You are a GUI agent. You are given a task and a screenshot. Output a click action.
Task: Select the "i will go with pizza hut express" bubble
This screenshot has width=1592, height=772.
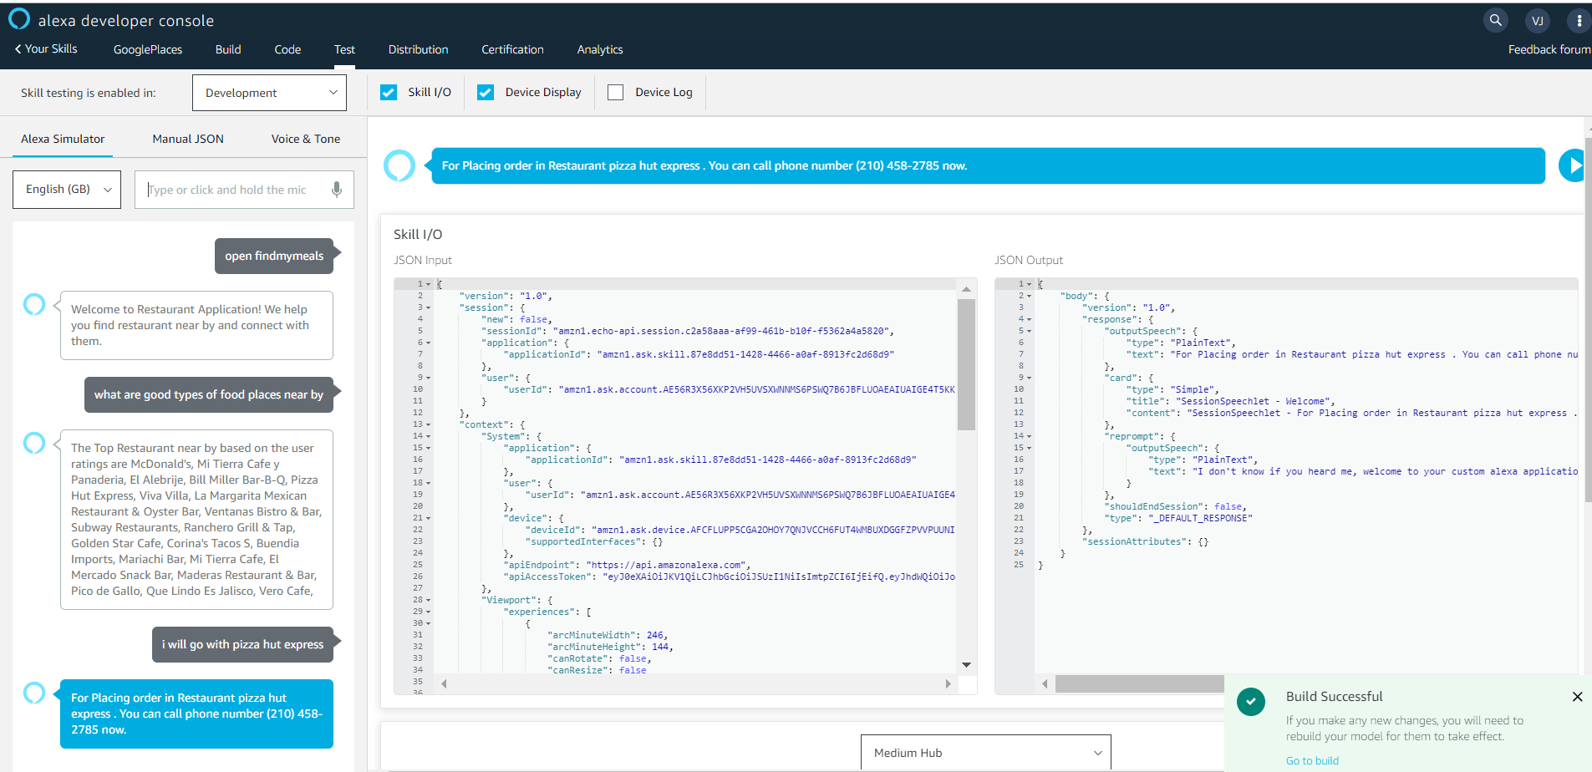242,644
